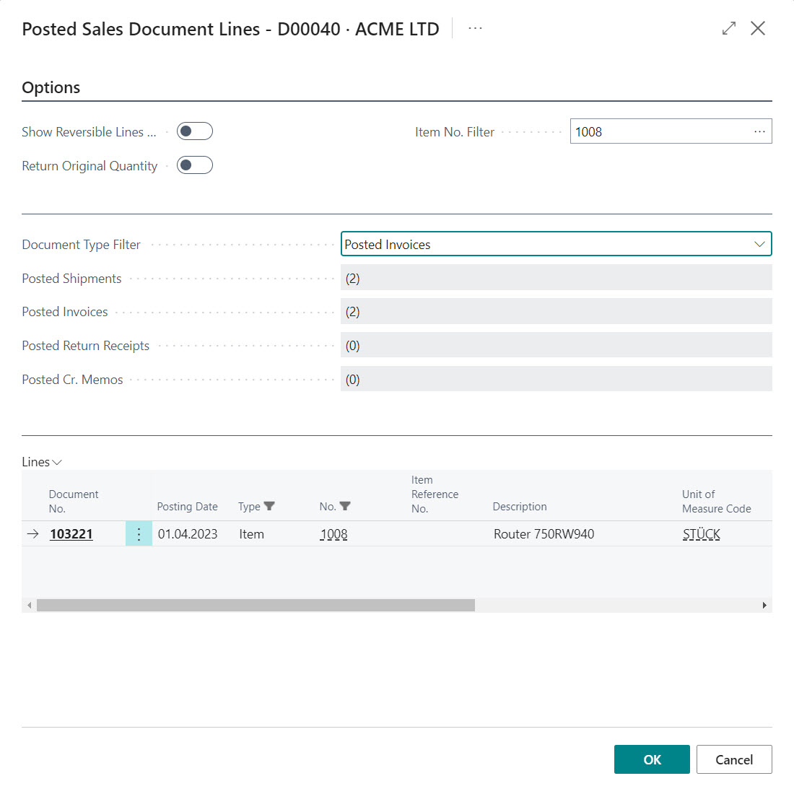The width and height of the screenshot is (794, 794).
Task: Select the row arrow indicator for 103221
Action: [x=32, y=534]
